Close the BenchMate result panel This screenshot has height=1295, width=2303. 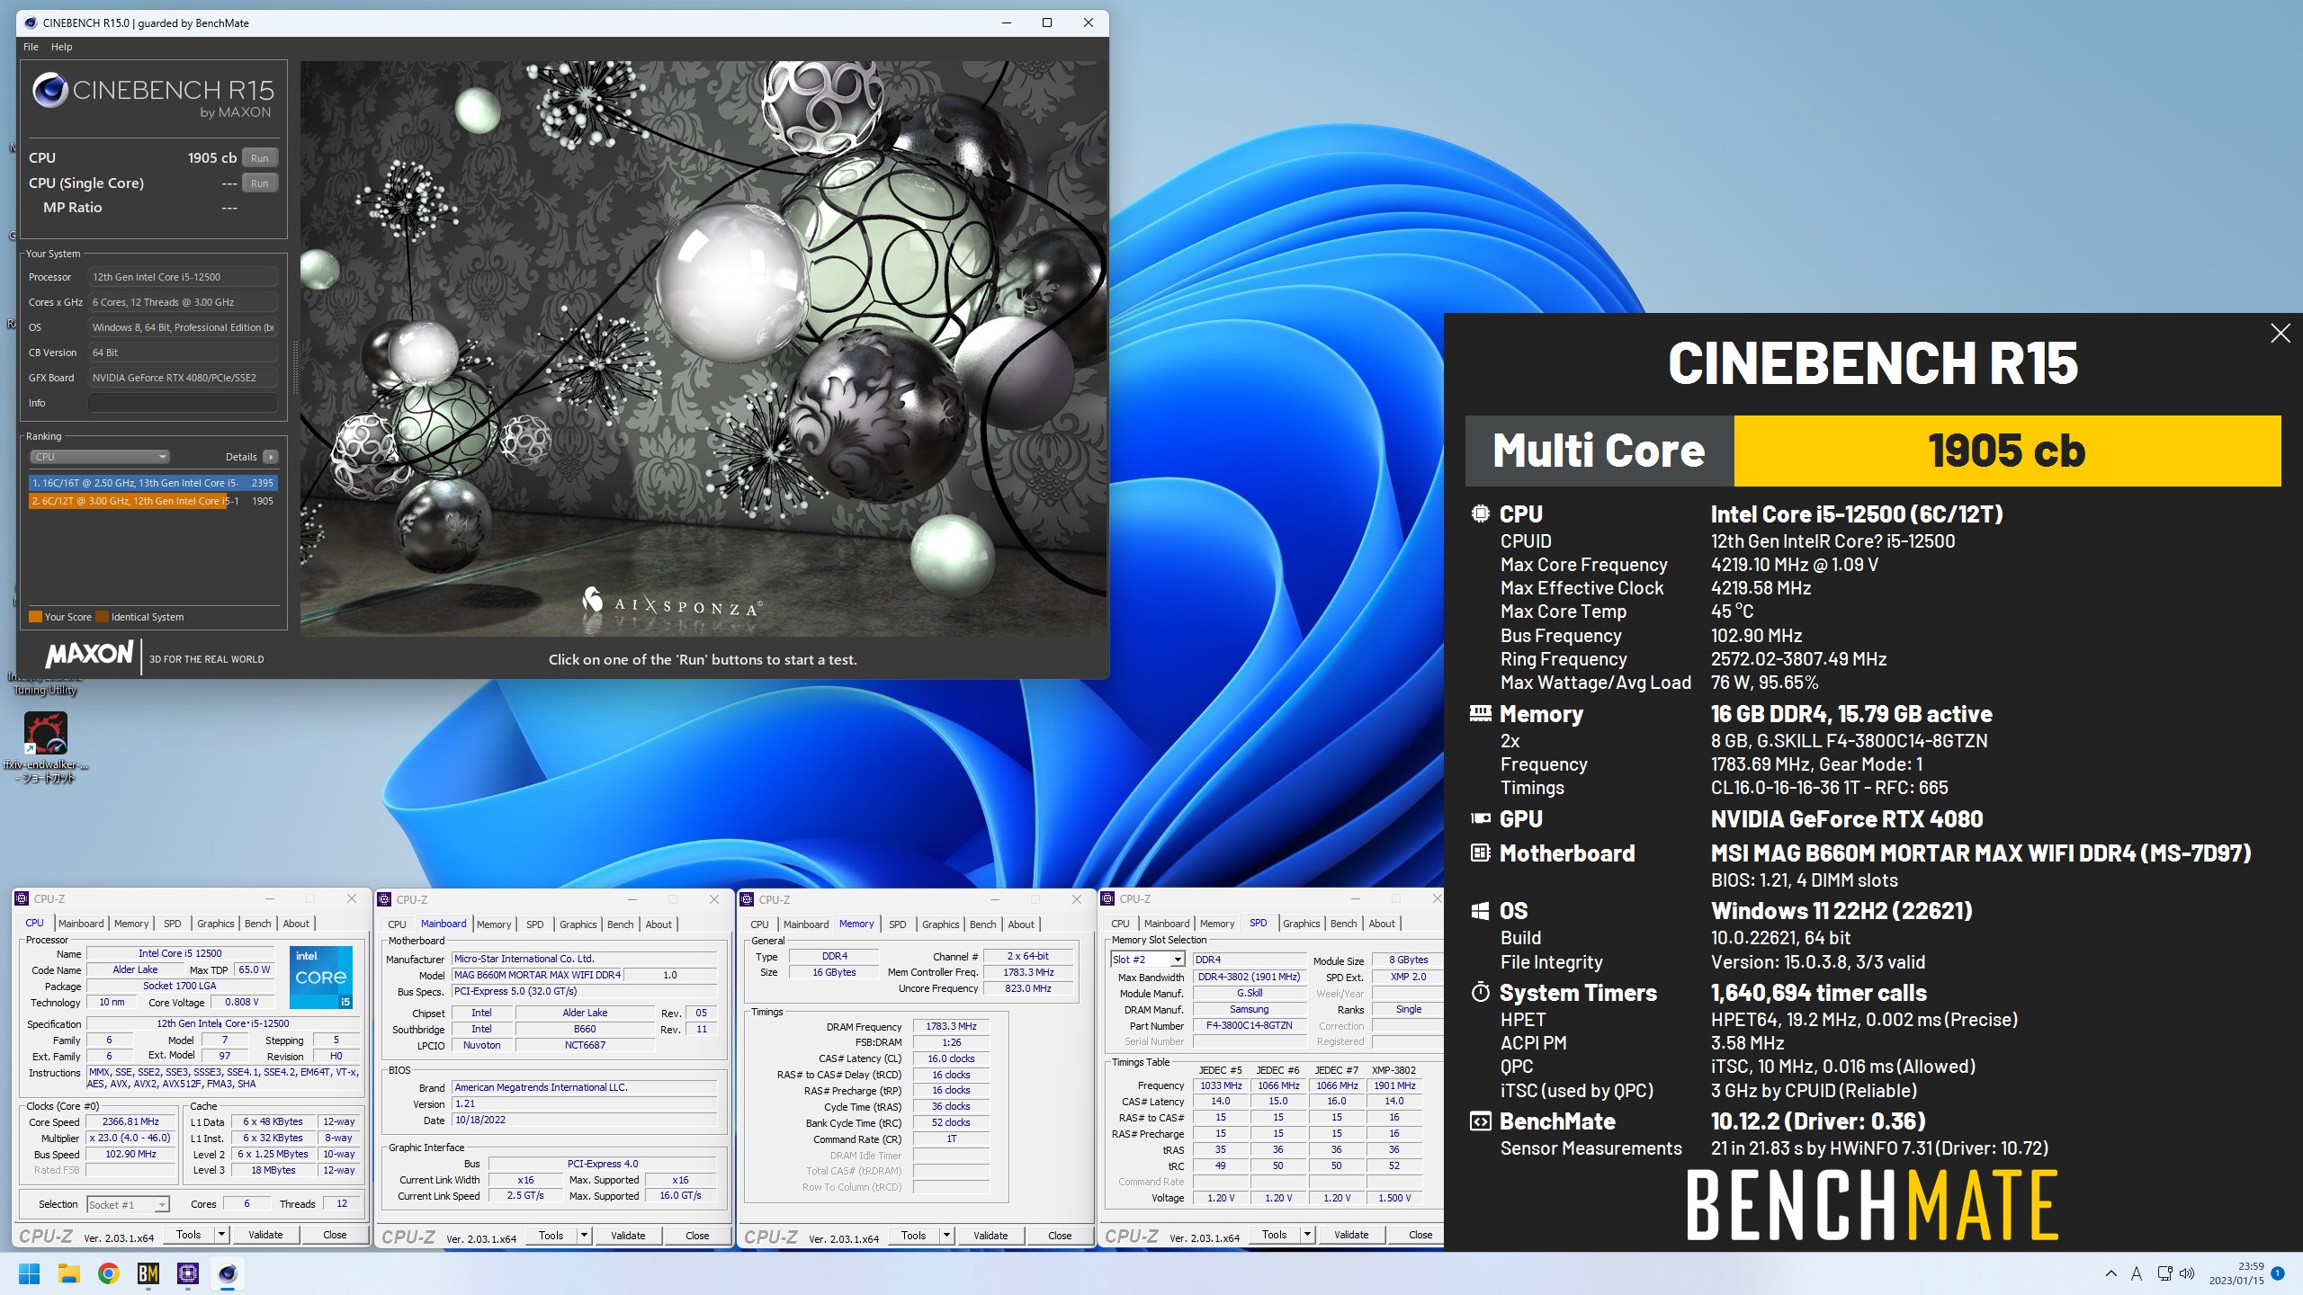[2280, 334]
